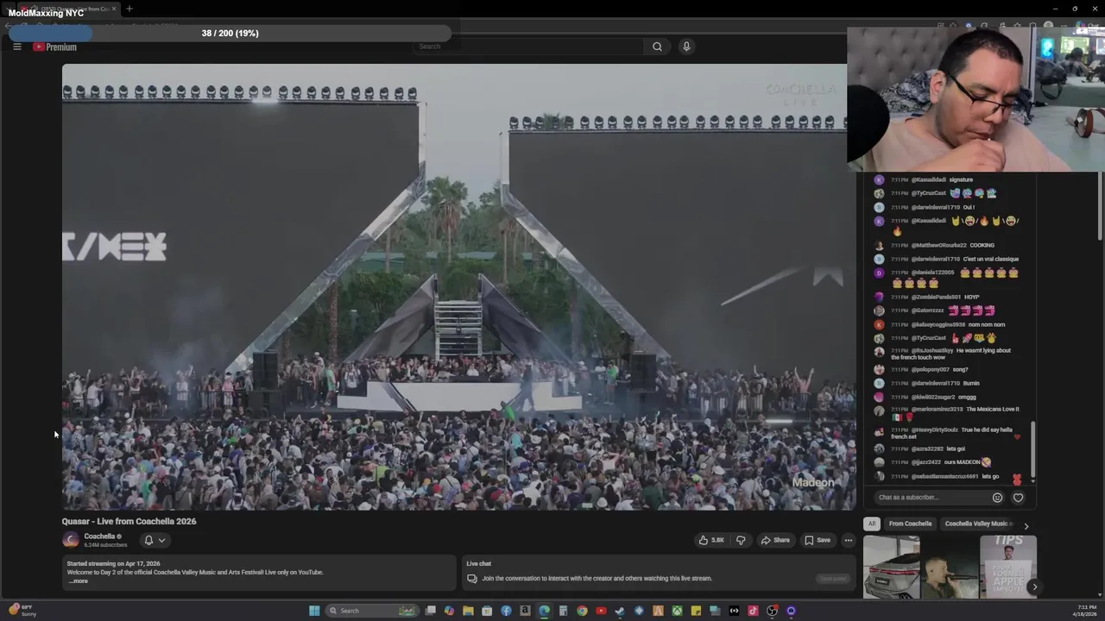This screenshot has width=1105, height=621.
Task: Go to YouTube Premium home logo
Action: (x=55, y=47)
